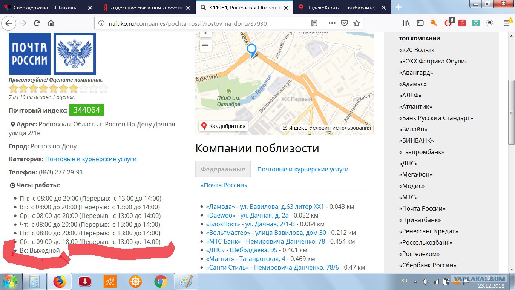The width and height of the screenshot is (515, 290).
Task: Open Paint from the taskbar
Action: [185, 282]
